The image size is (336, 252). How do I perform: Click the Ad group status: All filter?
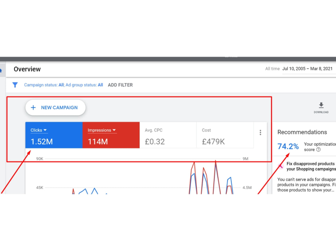(x=84, y=85)
